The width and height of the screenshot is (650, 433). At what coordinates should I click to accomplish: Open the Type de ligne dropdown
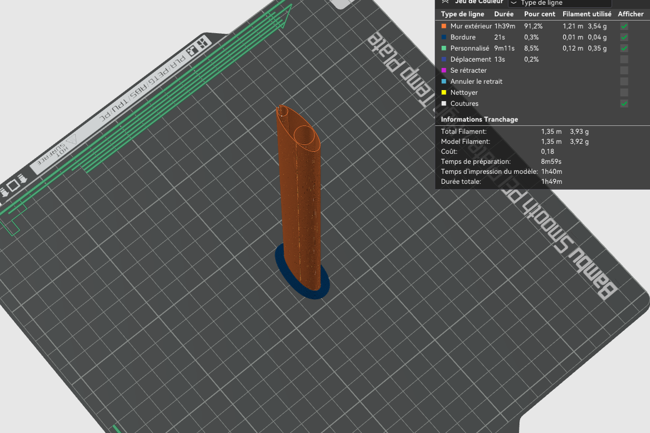coord(559,3)
